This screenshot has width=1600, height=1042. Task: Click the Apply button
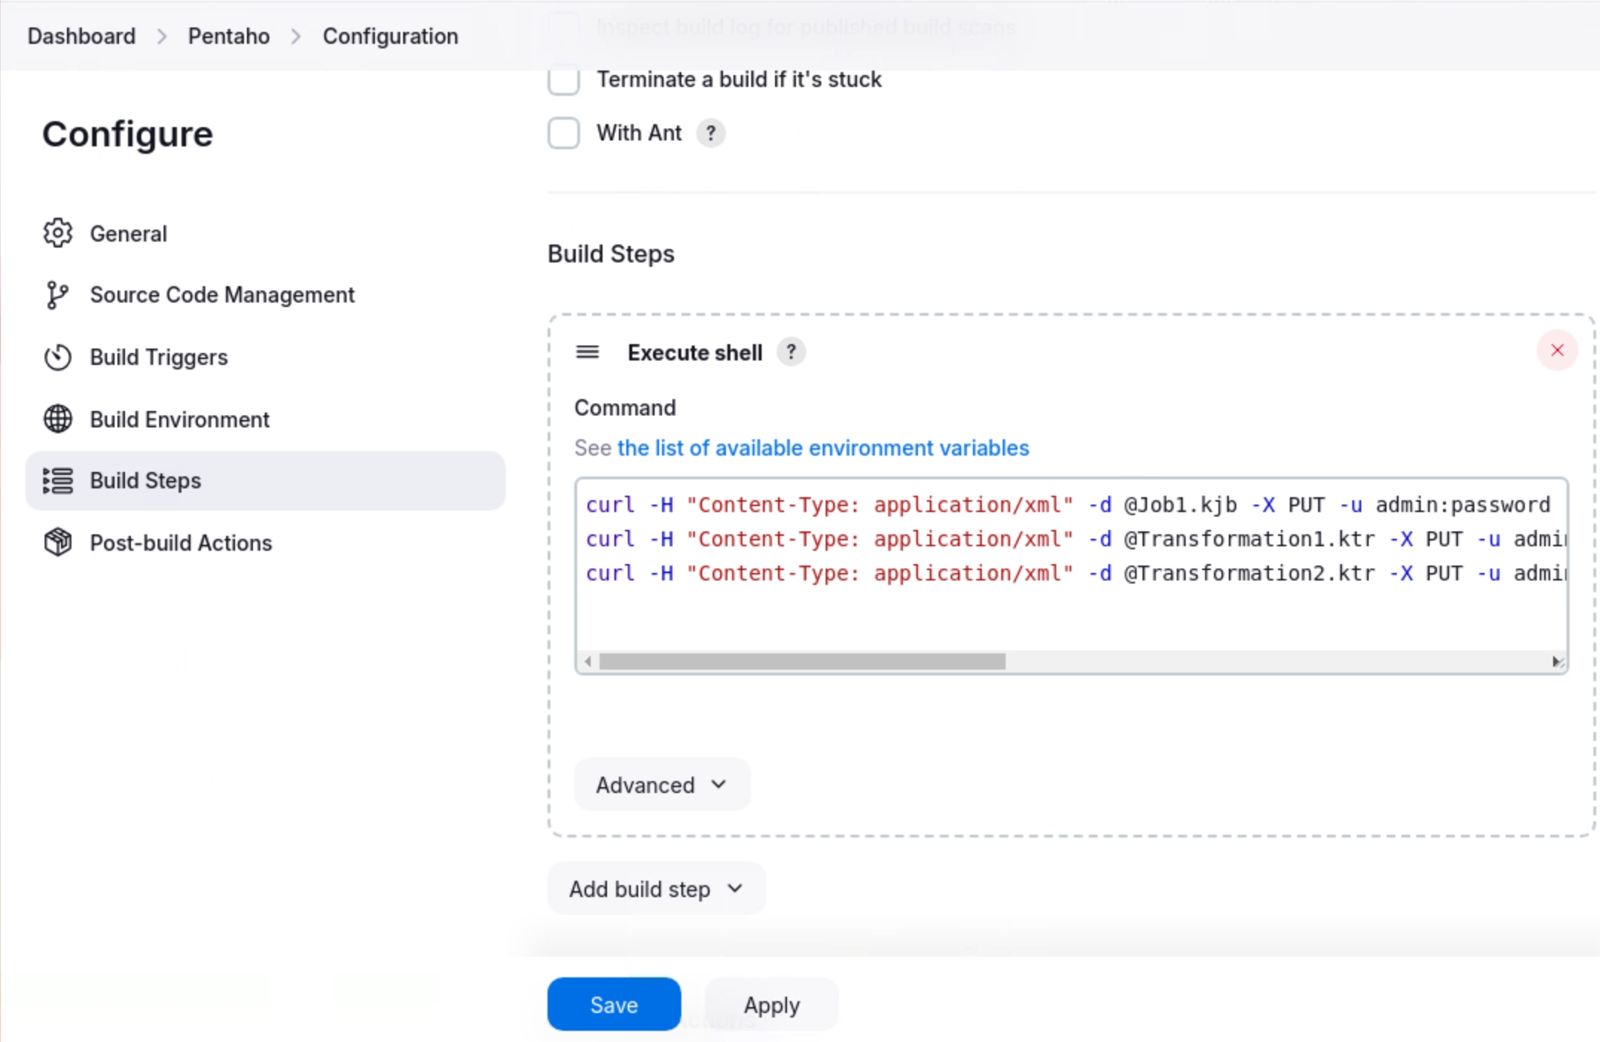coord(771,1005)
